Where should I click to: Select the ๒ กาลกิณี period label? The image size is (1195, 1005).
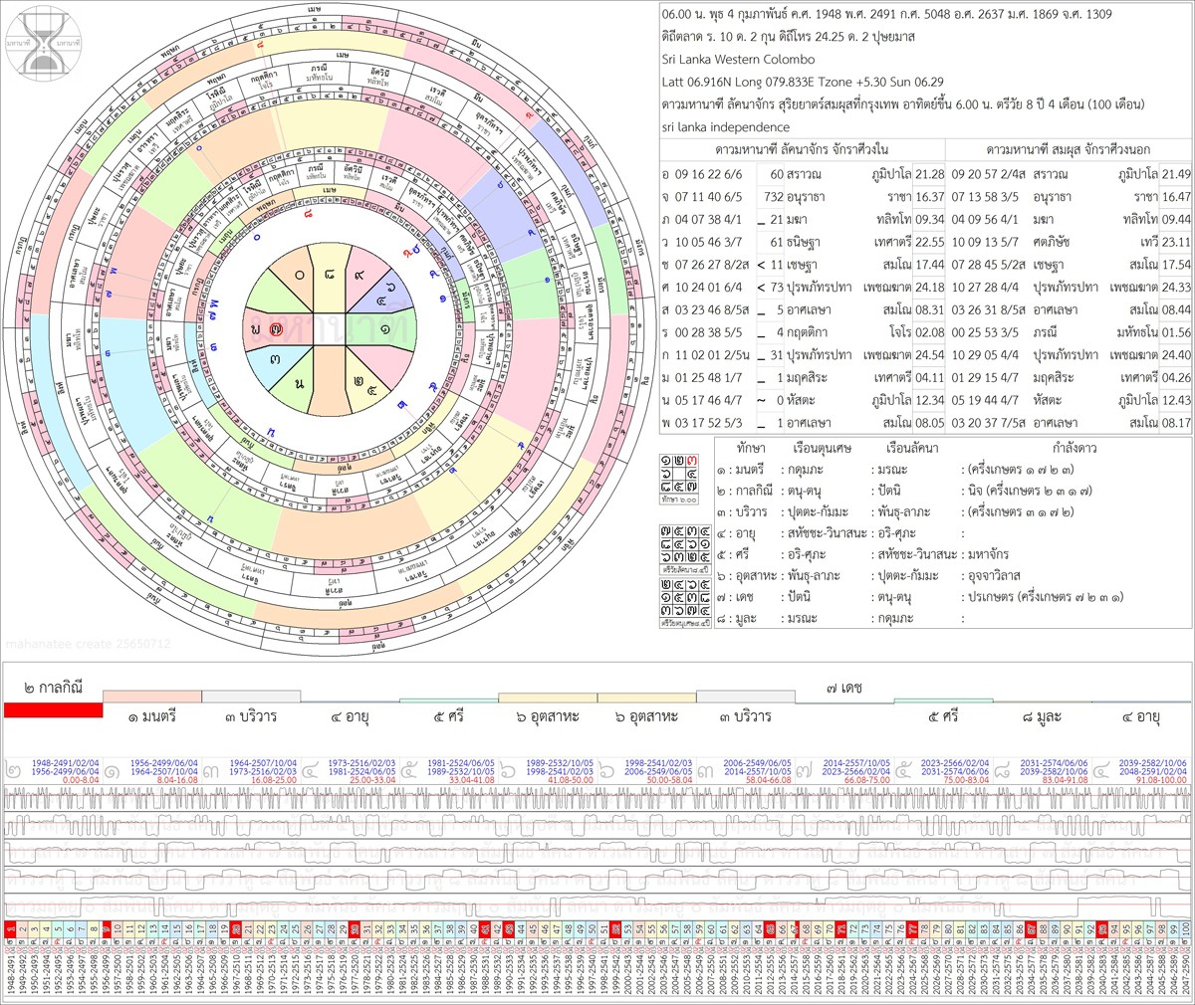coord(53,688)
